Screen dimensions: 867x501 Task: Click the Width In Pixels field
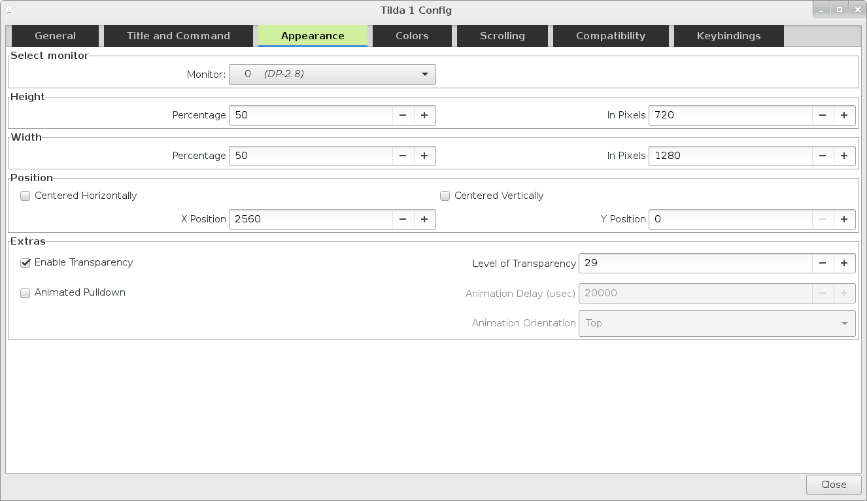730,156
